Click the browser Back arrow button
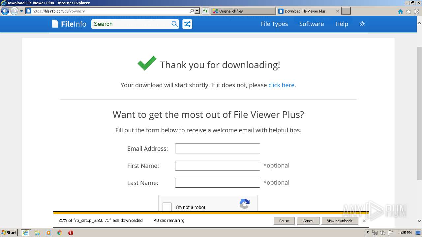The width and height of the screenshot is (422, 237). [x=5, y=11]
